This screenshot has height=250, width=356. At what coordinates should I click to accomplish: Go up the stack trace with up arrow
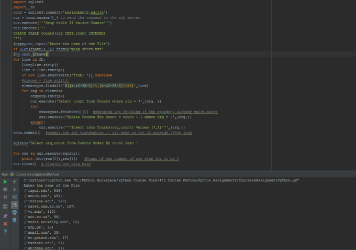click(x=14, y=182)
